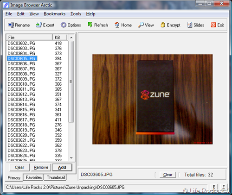
Task: Select DSC03624.JPG in the list
Action: (x=21, y=155)
